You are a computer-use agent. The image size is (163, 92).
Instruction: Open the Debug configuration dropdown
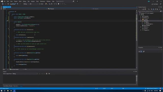point(26,4)
